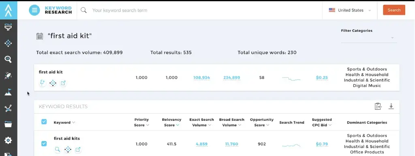
Task: View search trend sparkline for first aid kit
Action: coord(291,78)
